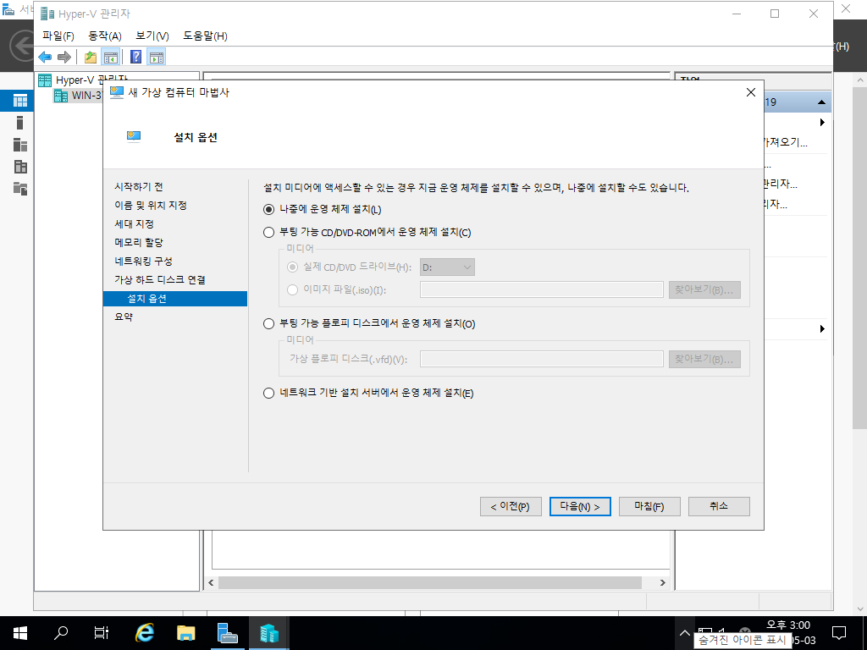This screenshot has height=650, width=867.
Task: Open the Action Center notification icon
Action: pos(839,633)
